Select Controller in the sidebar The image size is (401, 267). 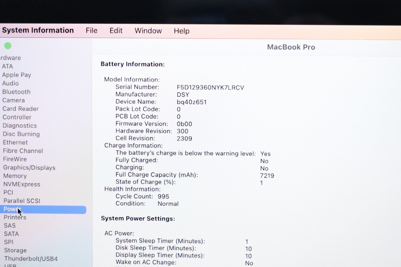pyautogui.click(x=17, y=117)
